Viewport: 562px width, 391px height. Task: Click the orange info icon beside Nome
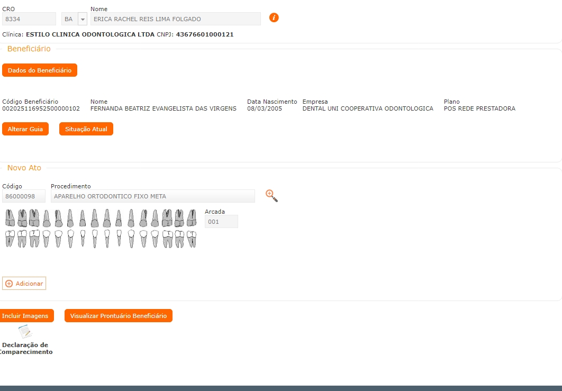point(274,17)
